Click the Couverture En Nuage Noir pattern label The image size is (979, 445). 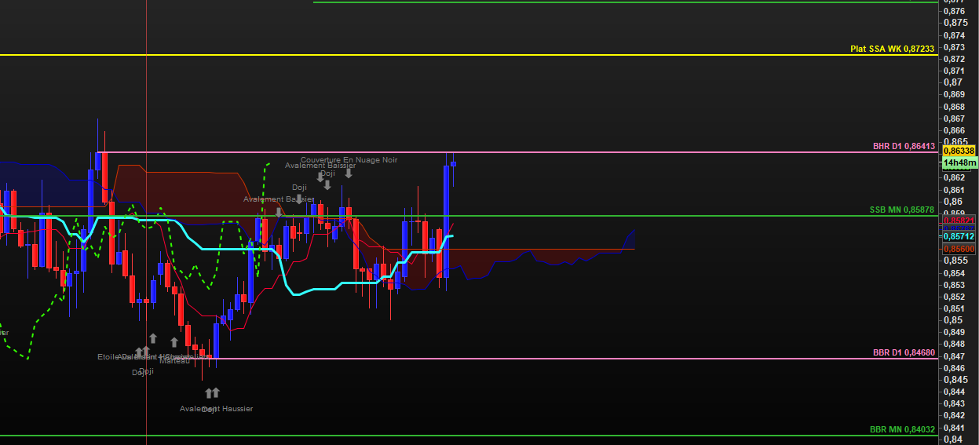tap(349, 160)
